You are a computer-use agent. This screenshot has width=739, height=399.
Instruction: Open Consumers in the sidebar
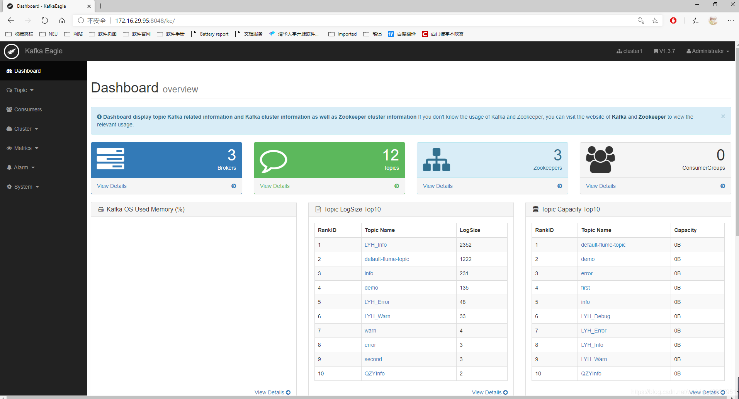pos(24,109)
